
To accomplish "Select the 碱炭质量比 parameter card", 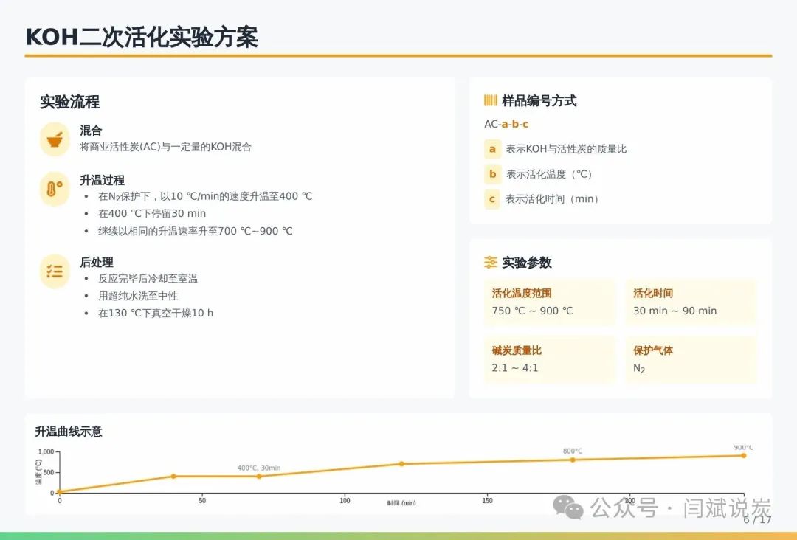I will [549, 359].
